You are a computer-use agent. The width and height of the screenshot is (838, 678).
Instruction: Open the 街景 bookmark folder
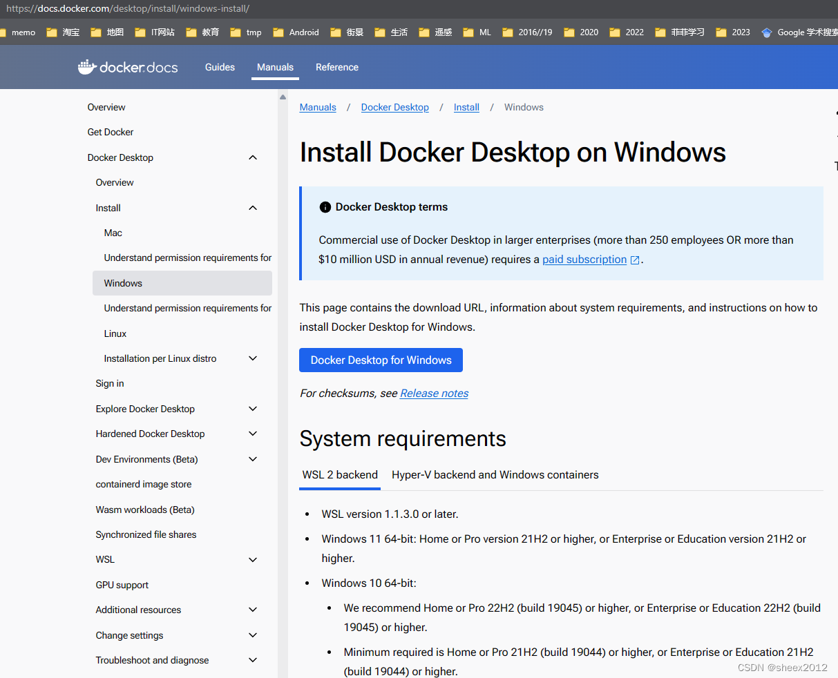click(x=347, y=32)
